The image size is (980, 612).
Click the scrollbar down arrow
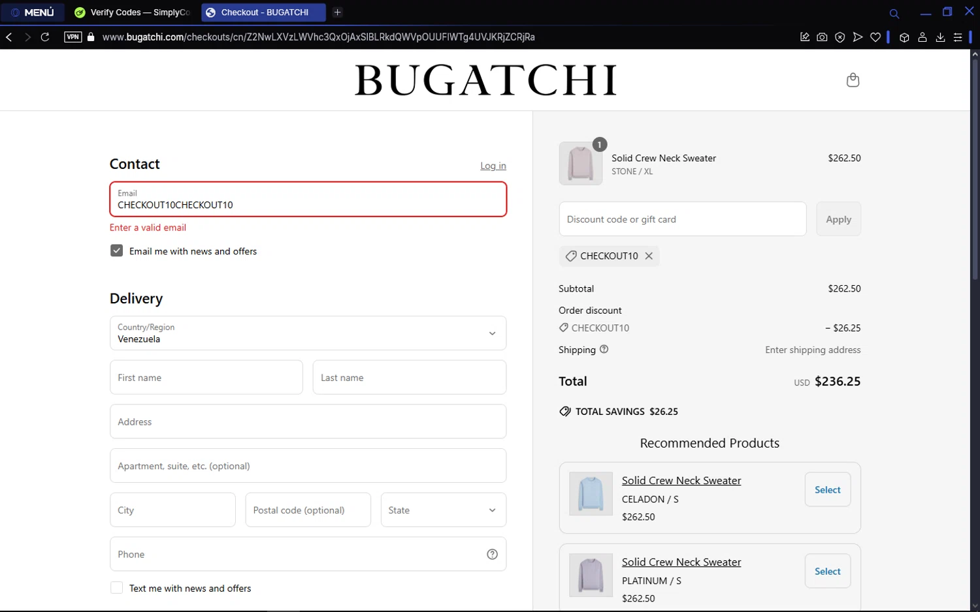pos(975,606)
